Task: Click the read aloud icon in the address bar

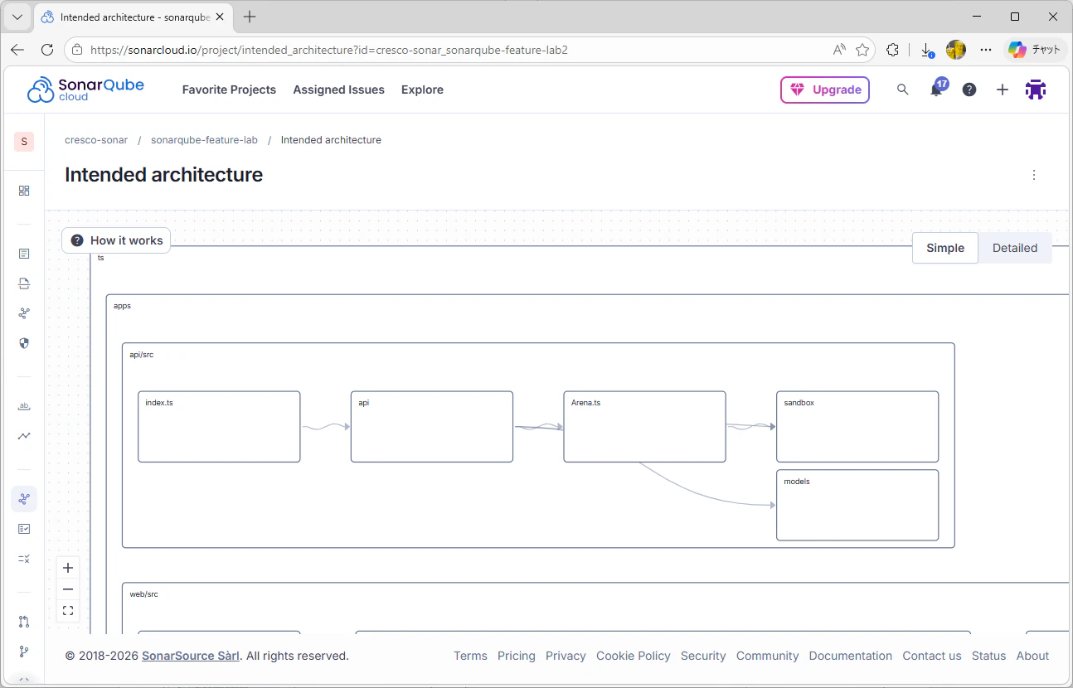Action: coord(839,50)
